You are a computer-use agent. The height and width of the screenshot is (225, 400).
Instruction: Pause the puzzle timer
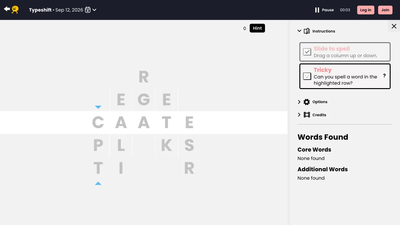324,10
